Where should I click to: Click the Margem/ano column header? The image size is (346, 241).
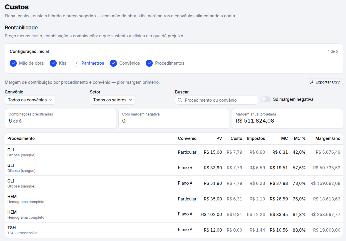pos(328,138)
